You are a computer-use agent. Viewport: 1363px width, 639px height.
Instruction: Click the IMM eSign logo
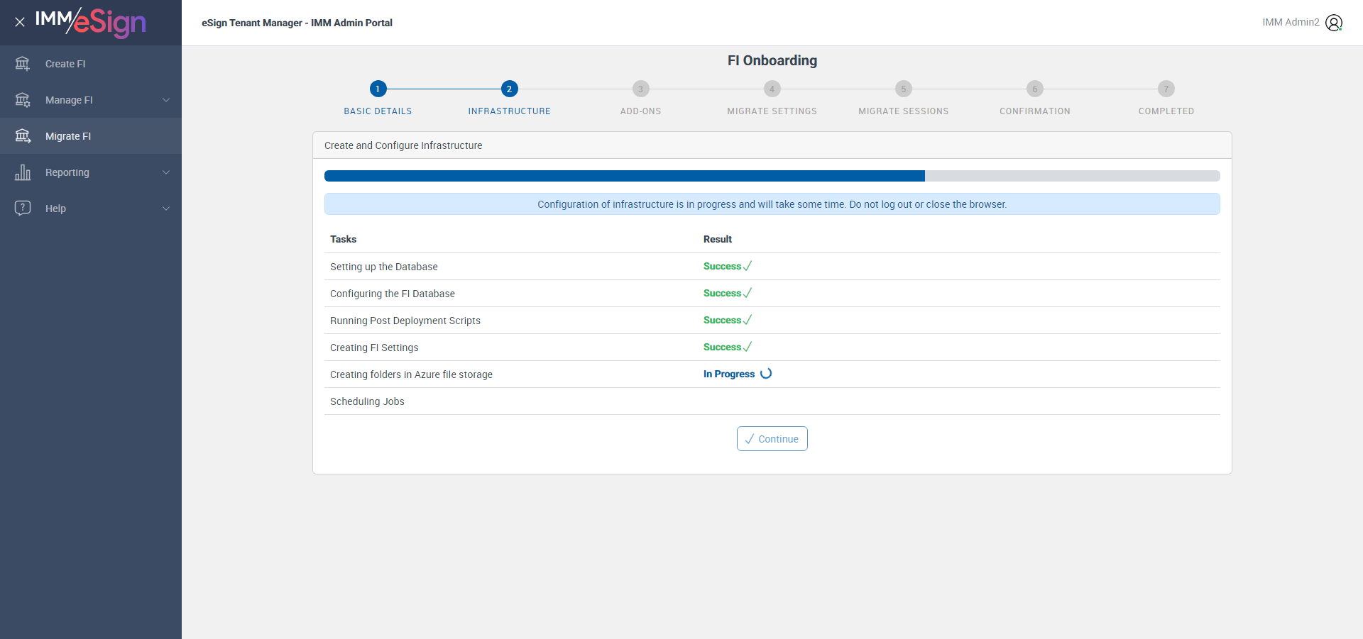[x=90, y=23]
